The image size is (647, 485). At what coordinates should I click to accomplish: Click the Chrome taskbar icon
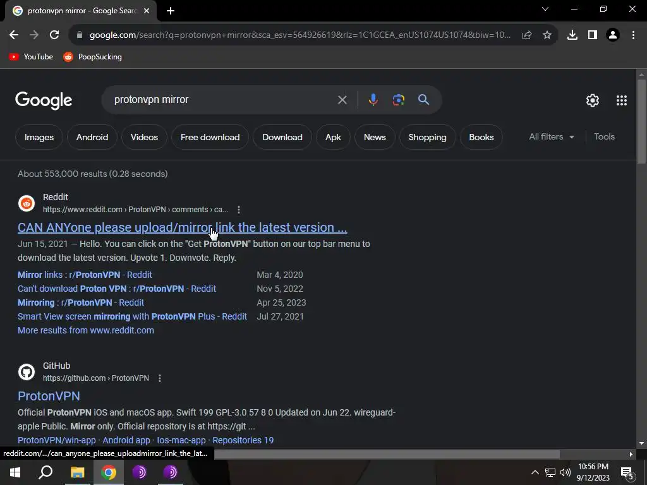[x=109, y=472]
